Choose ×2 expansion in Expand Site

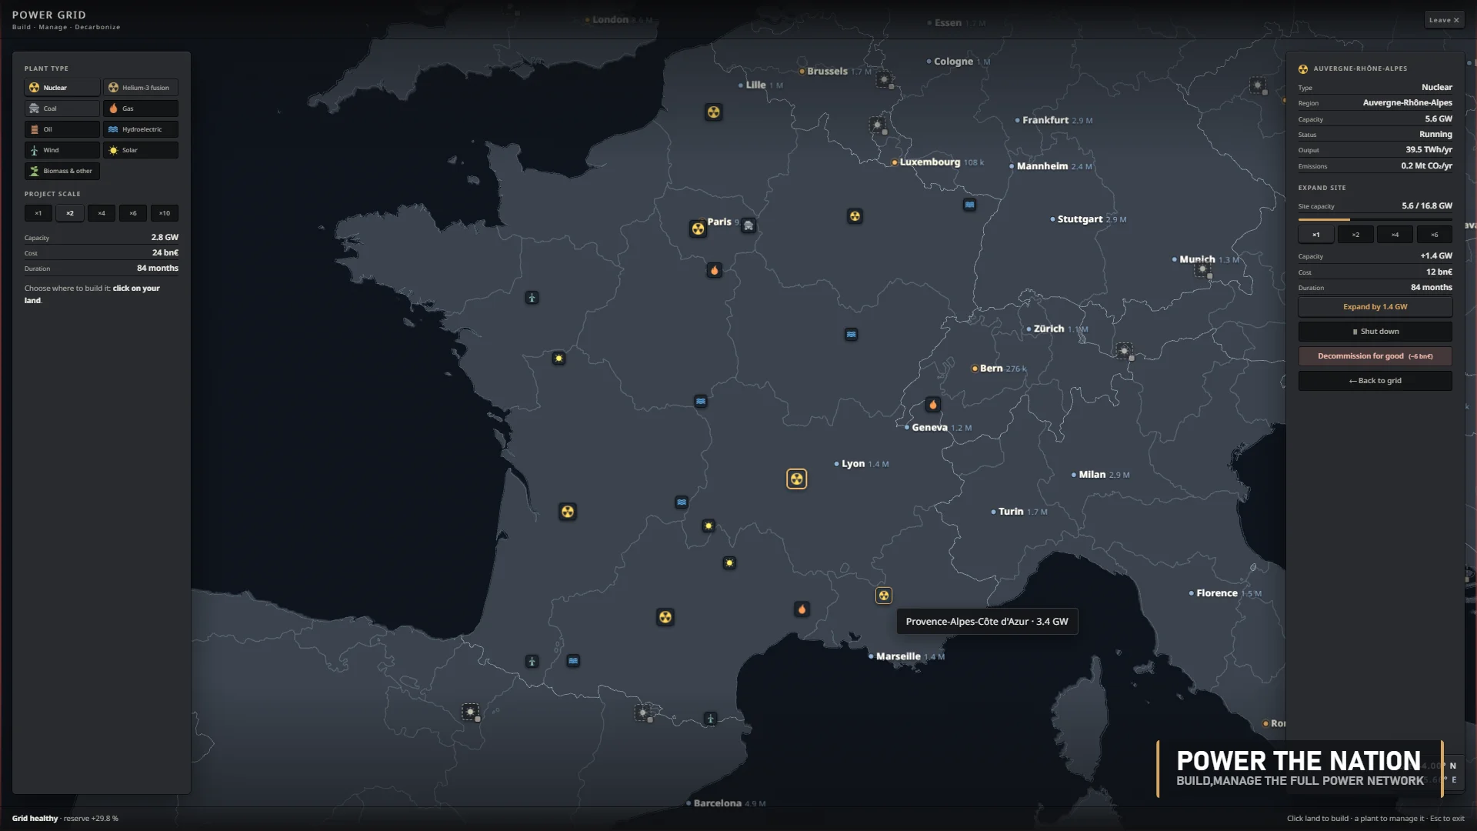point(1355,235)
